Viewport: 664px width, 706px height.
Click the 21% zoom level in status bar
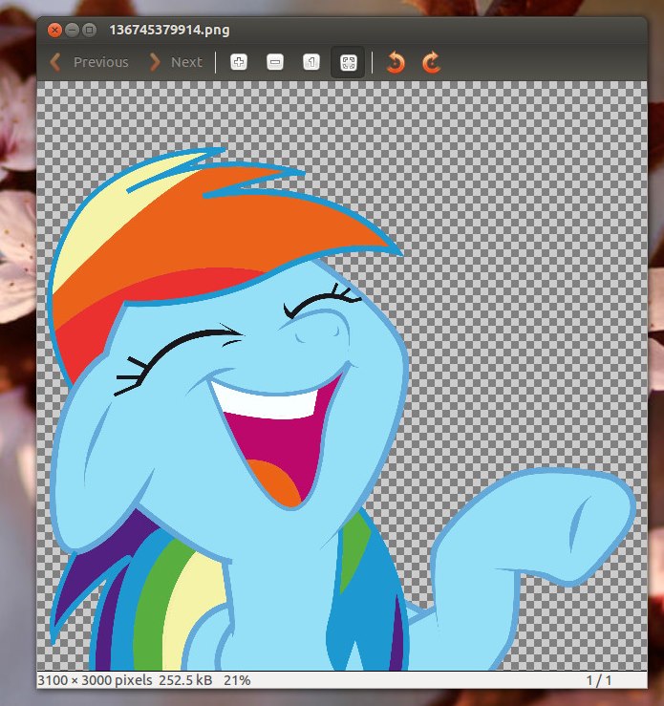pos(237,679)
